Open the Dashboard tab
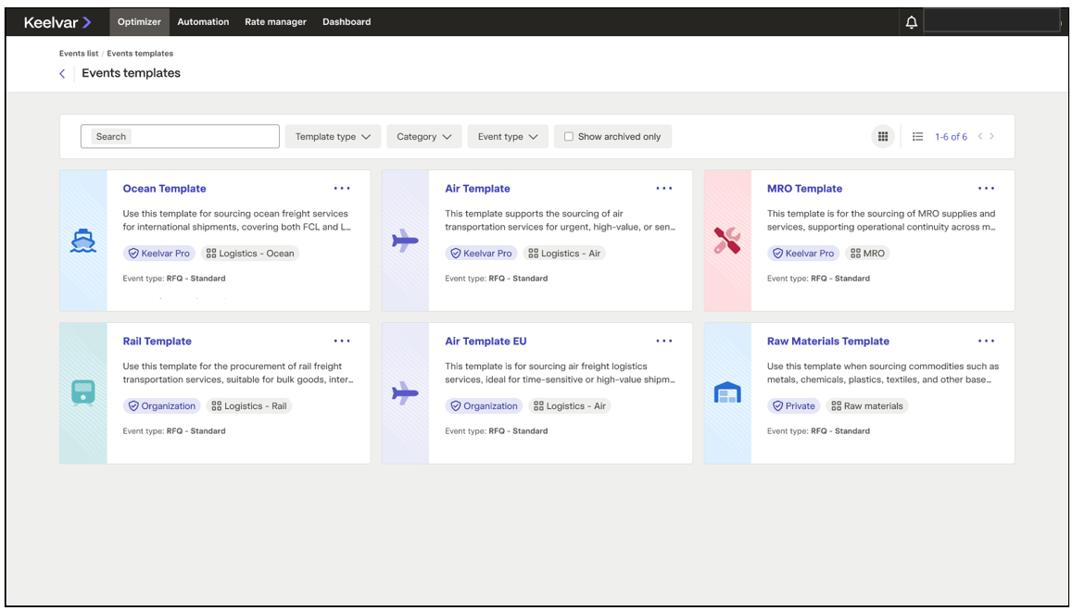The height and width of the screenshot is (609, 1072). 347,22
